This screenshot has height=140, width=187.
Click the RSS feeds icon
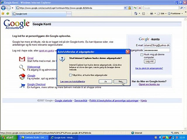point(143,14)
